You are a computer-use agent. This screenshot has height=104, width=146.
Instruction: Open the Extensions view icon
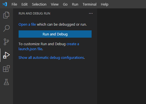pos(6,69)
